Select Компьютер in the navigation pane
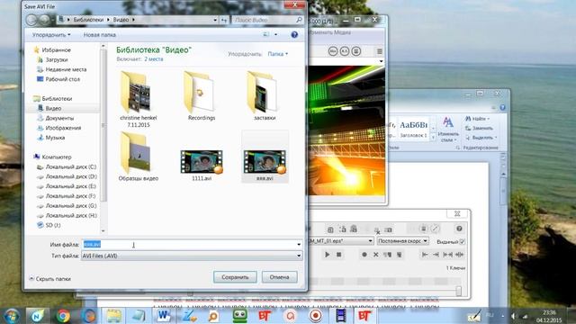 [56, 157]
